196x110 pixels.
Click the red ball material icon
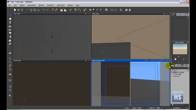pyautogui.click(x=52, y=10)
